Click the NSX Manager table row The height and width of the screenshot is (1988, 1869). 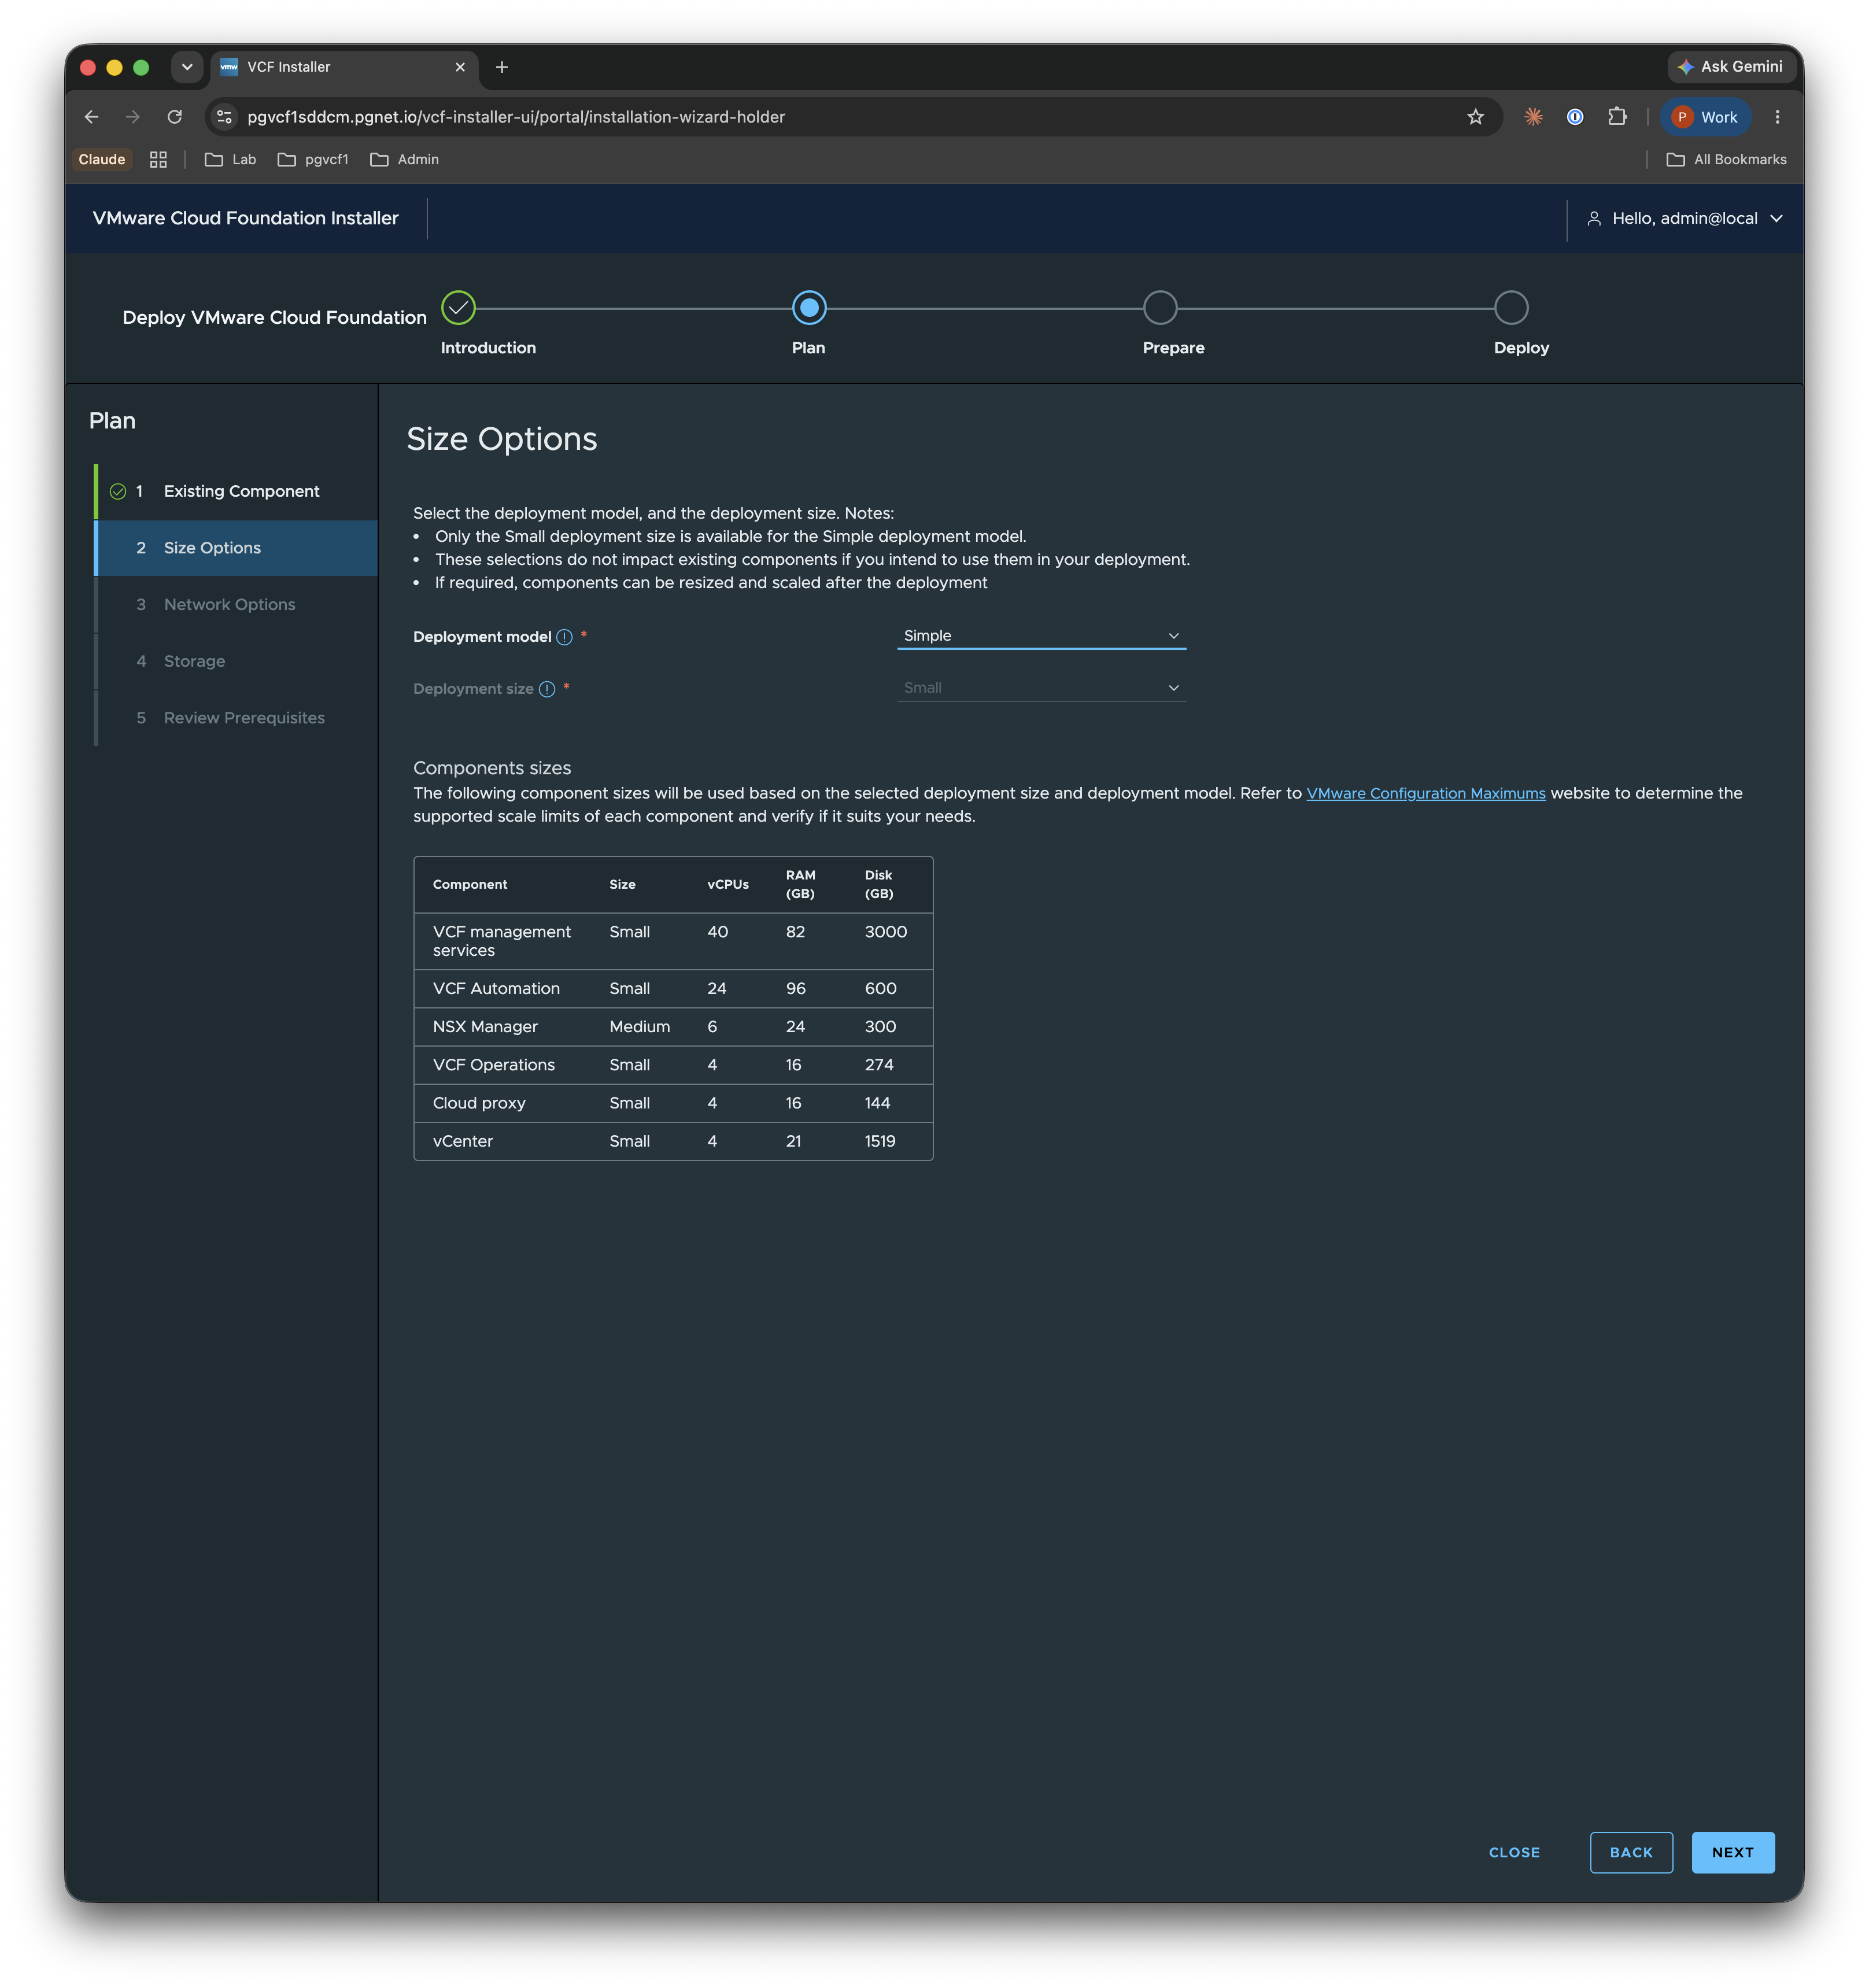pyautogui.click(x=673, y=1026)
